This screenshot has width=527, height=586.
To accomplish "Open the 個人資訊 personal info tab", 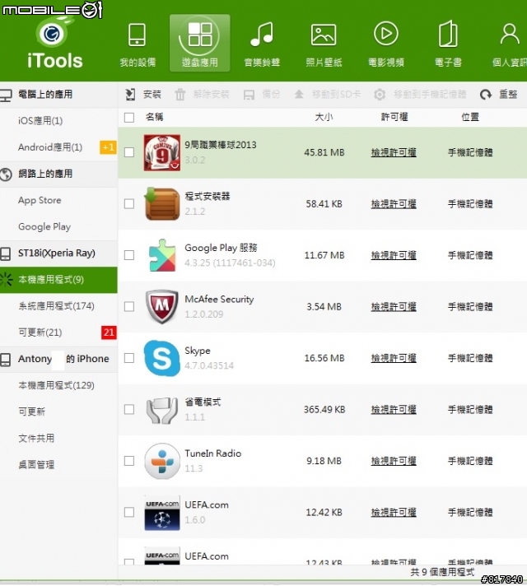I will (510, 44).
